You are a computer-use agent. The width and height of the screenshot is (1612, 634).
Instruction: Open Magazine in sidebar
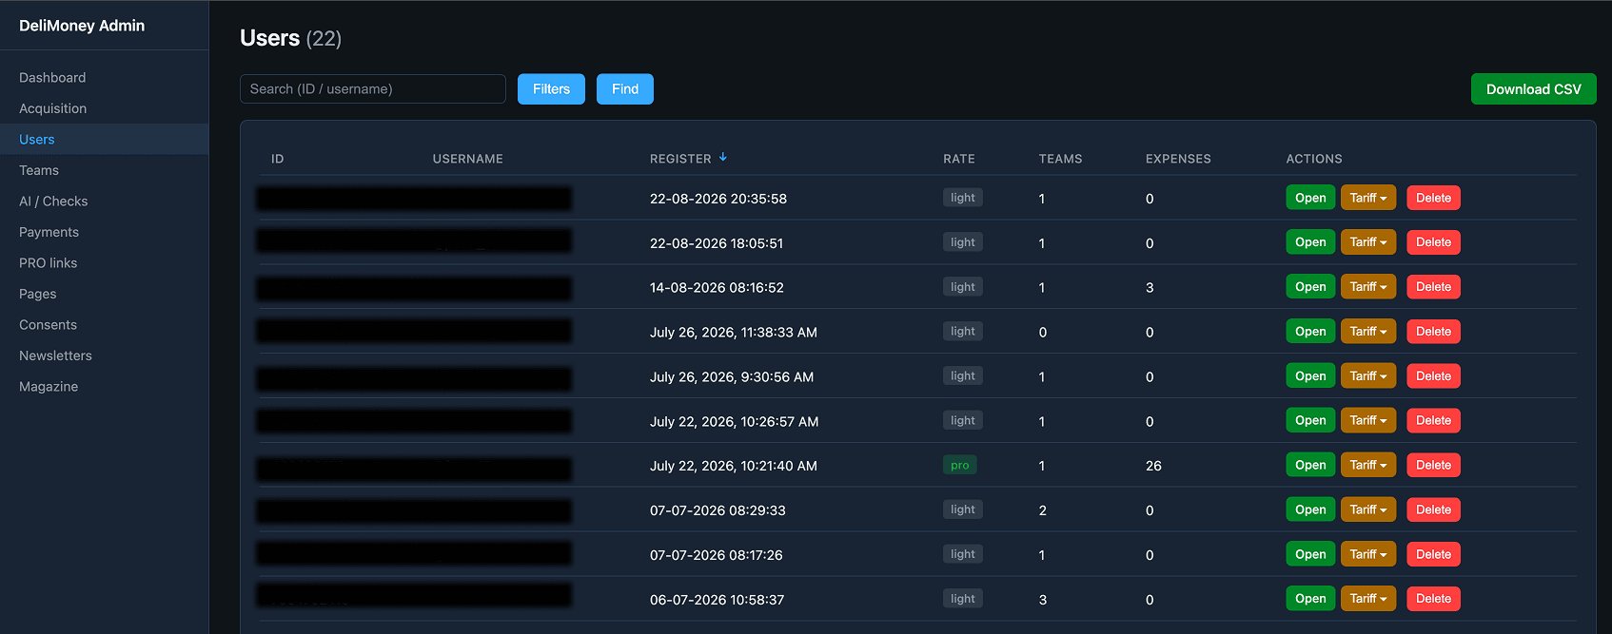tap(49, 387)
